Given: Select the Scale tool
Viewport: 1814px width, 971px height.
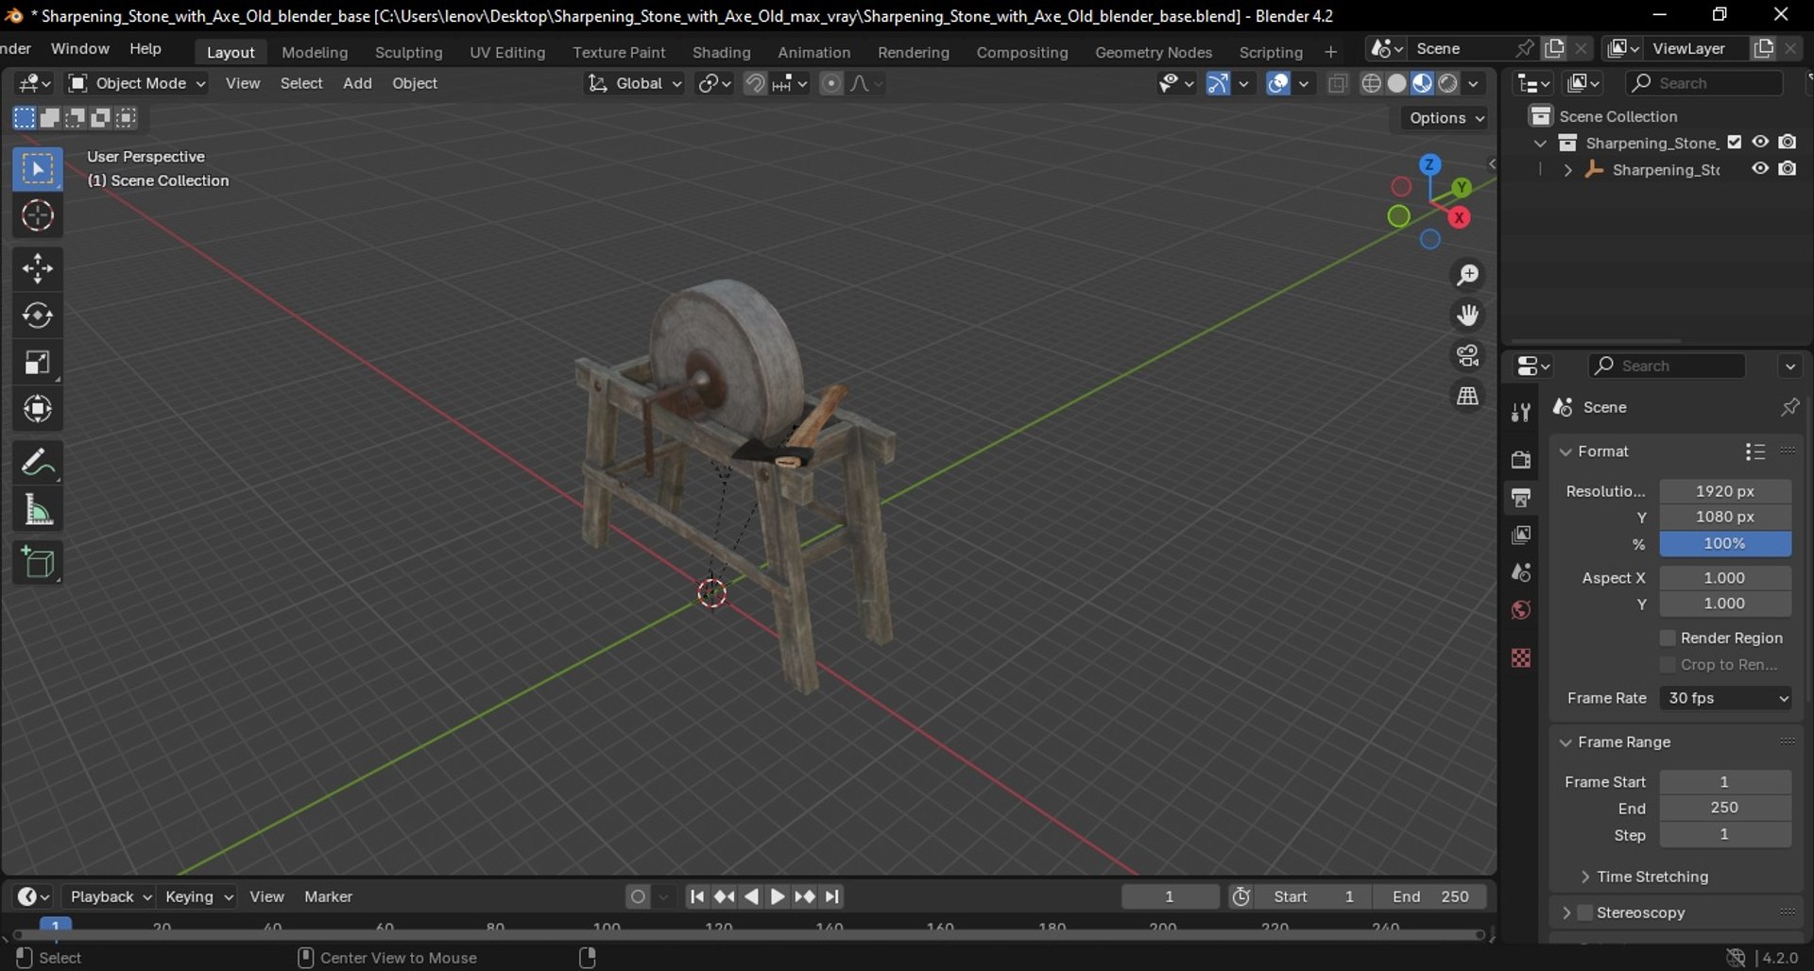Looking at the screenshot, I should click(38, 363).
